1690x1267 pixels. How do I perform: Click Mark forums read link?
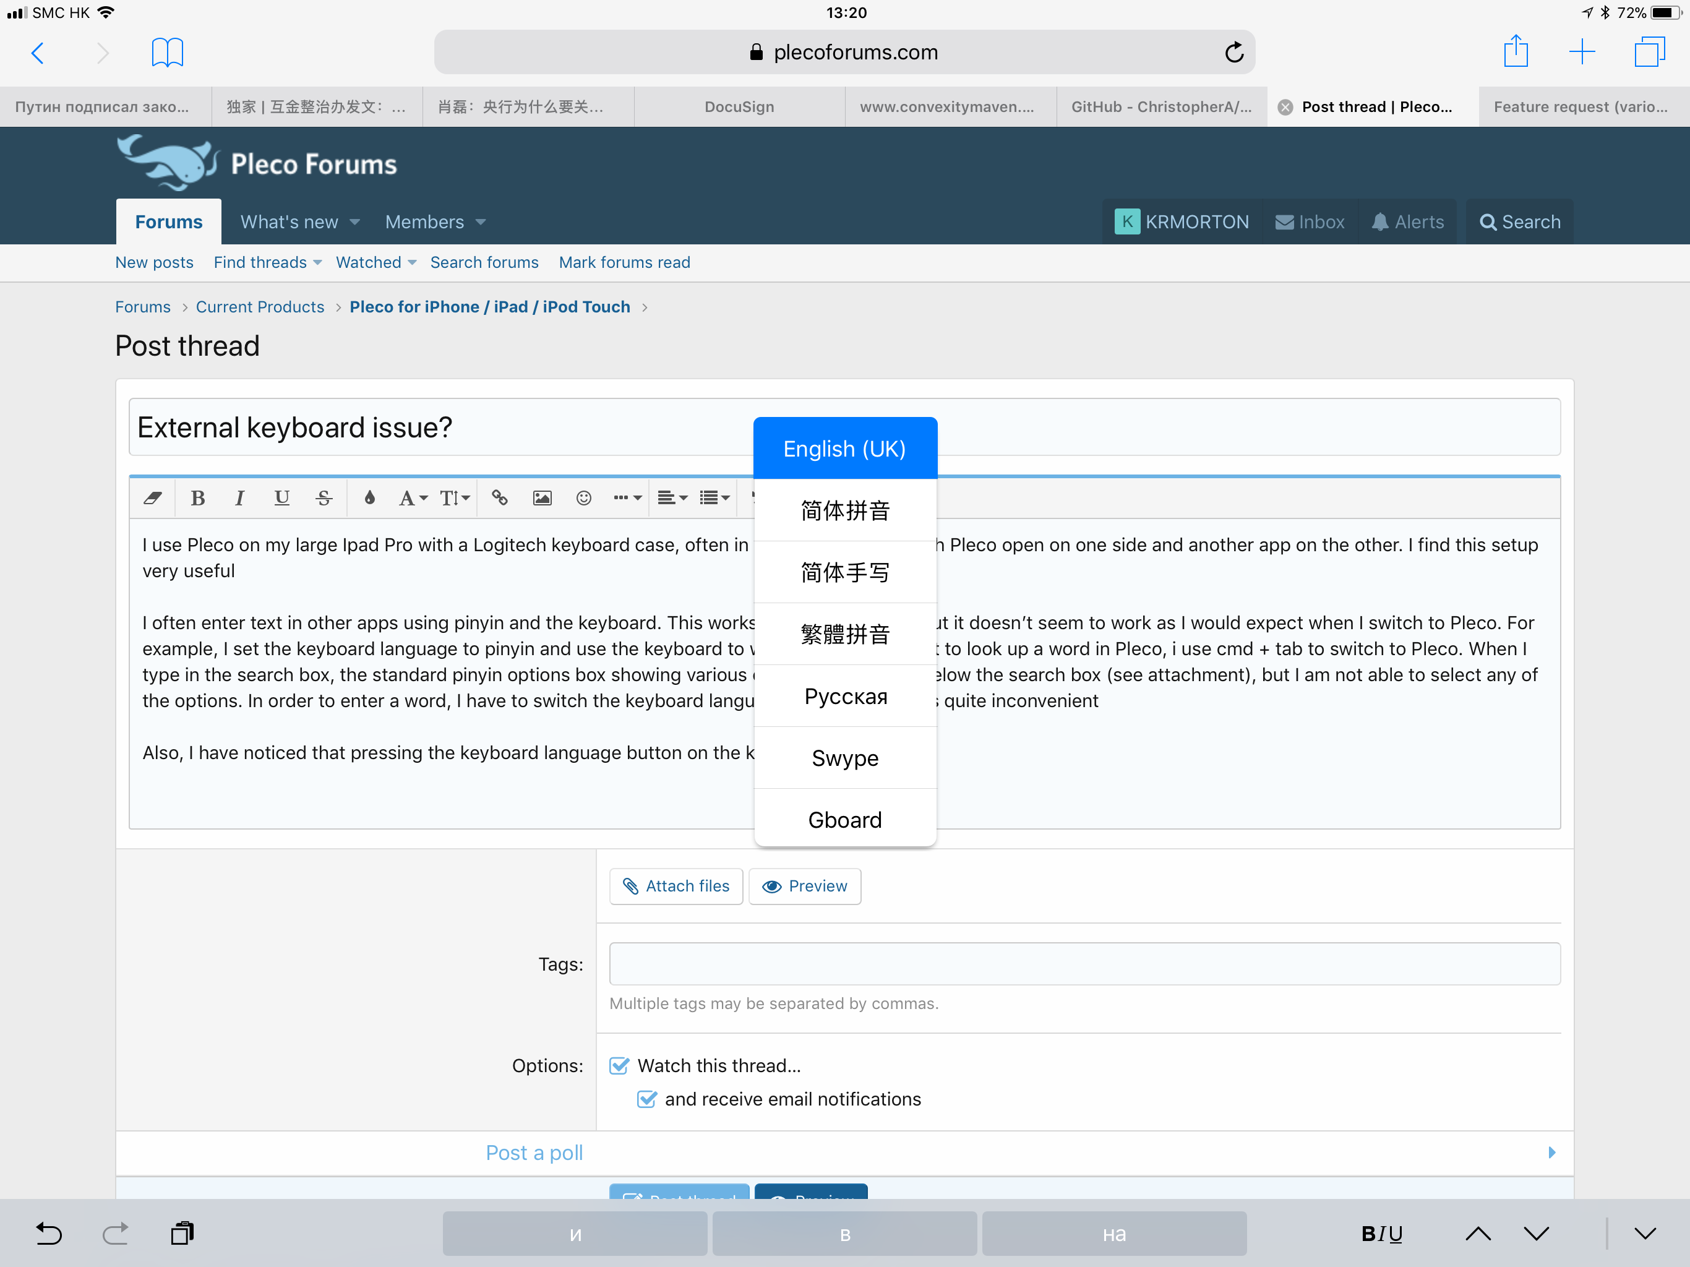[624, 263]
